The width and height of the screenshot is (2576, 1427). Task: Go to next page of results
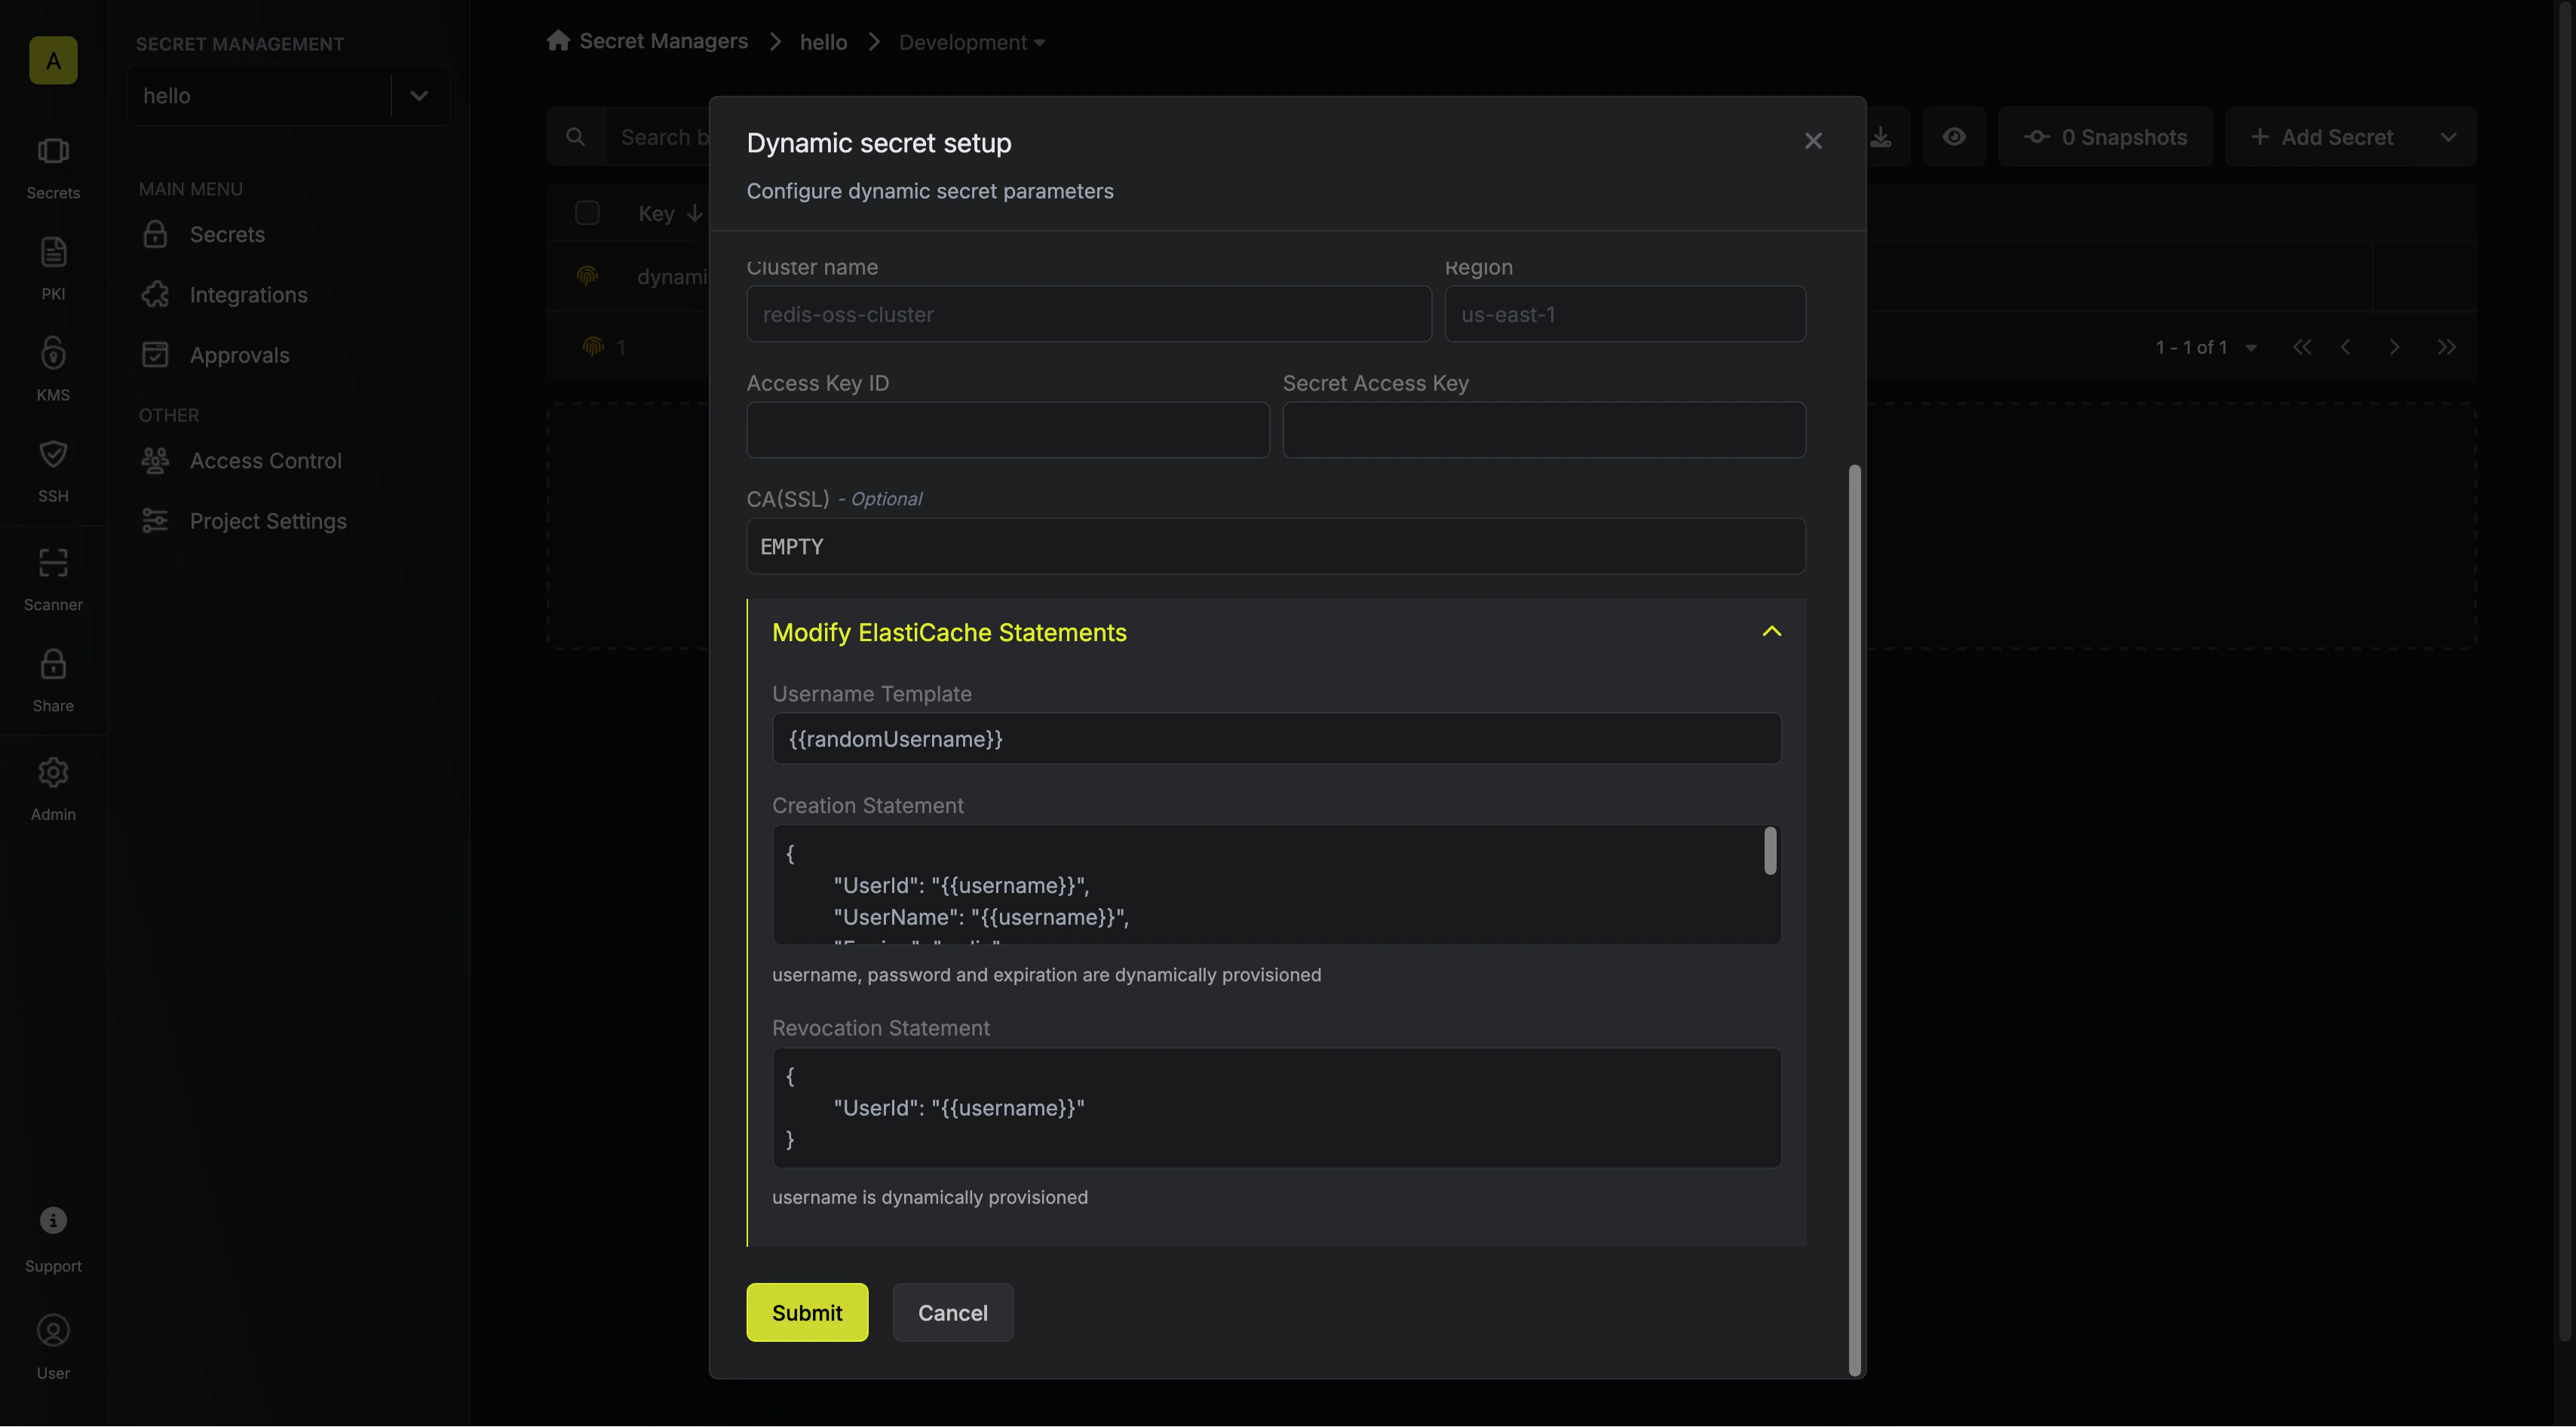tap(2394, 347)
